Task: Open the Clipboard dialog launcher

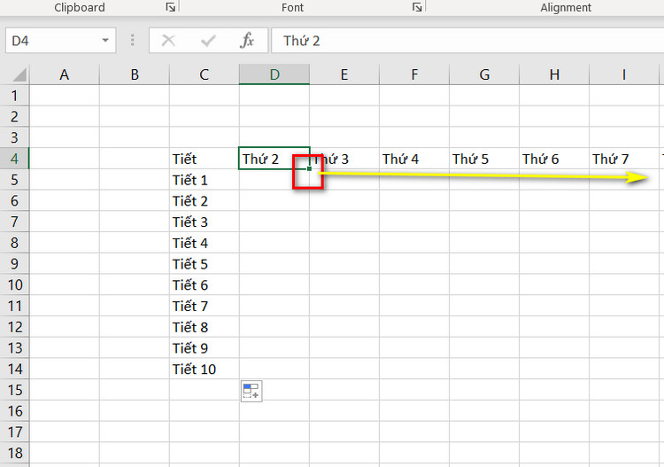Action: point(171,7)
